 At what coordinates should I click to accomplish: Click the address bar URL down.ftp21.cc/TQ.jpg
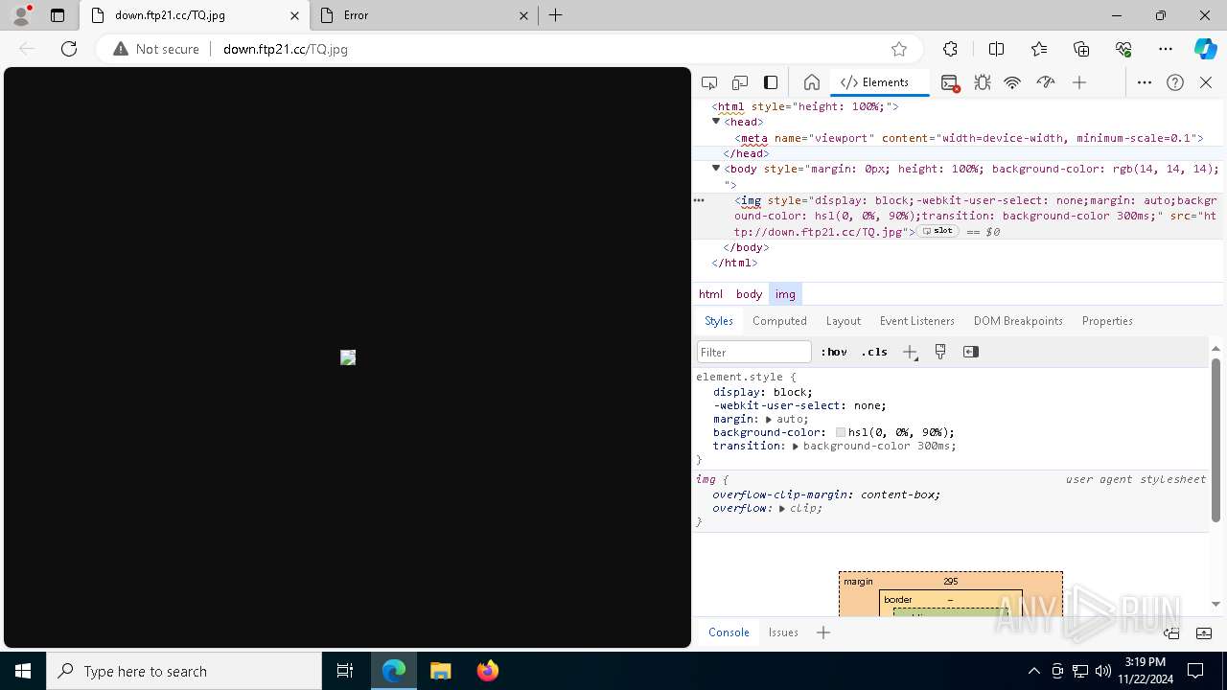pyautogui.click(x=286, y=49)
